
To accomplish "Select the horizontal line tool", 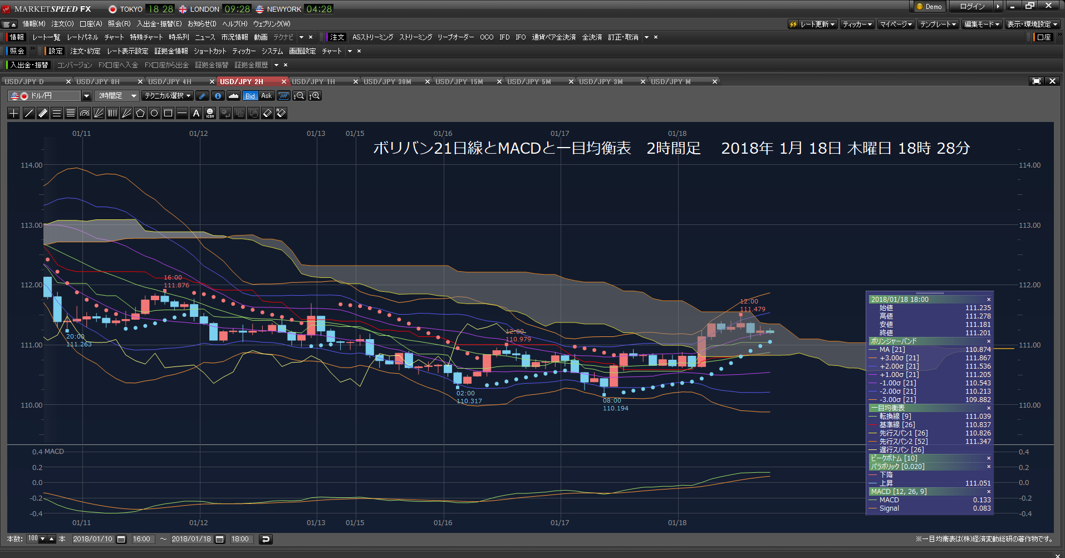I will pyautogui.click(x=182, y=113).
